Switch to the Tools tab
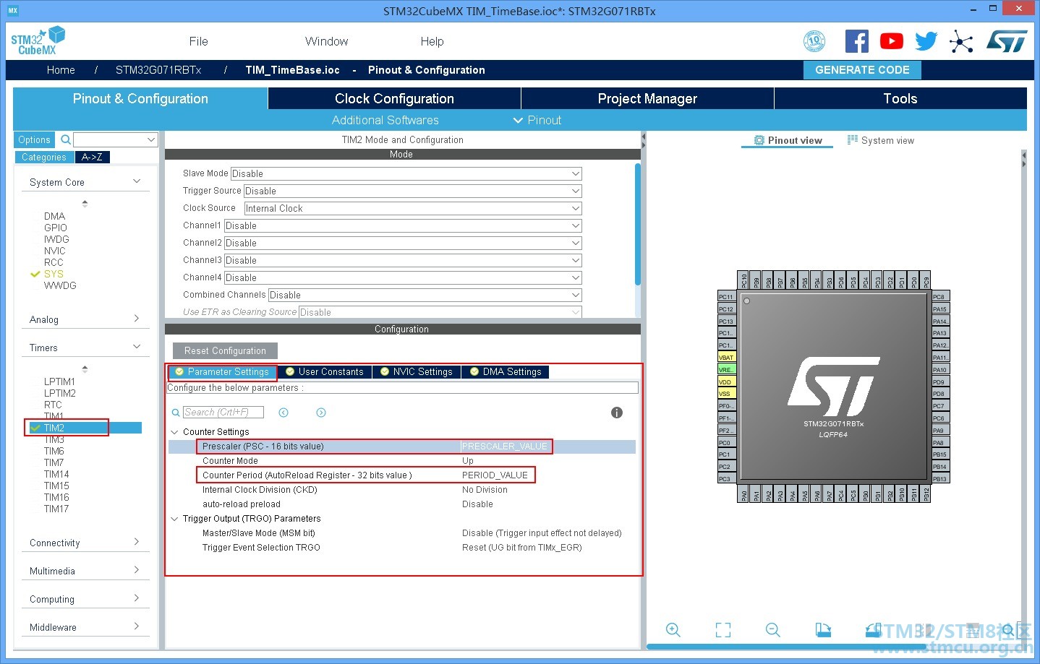Screen dimensions: 1040x664 point(900,98)
